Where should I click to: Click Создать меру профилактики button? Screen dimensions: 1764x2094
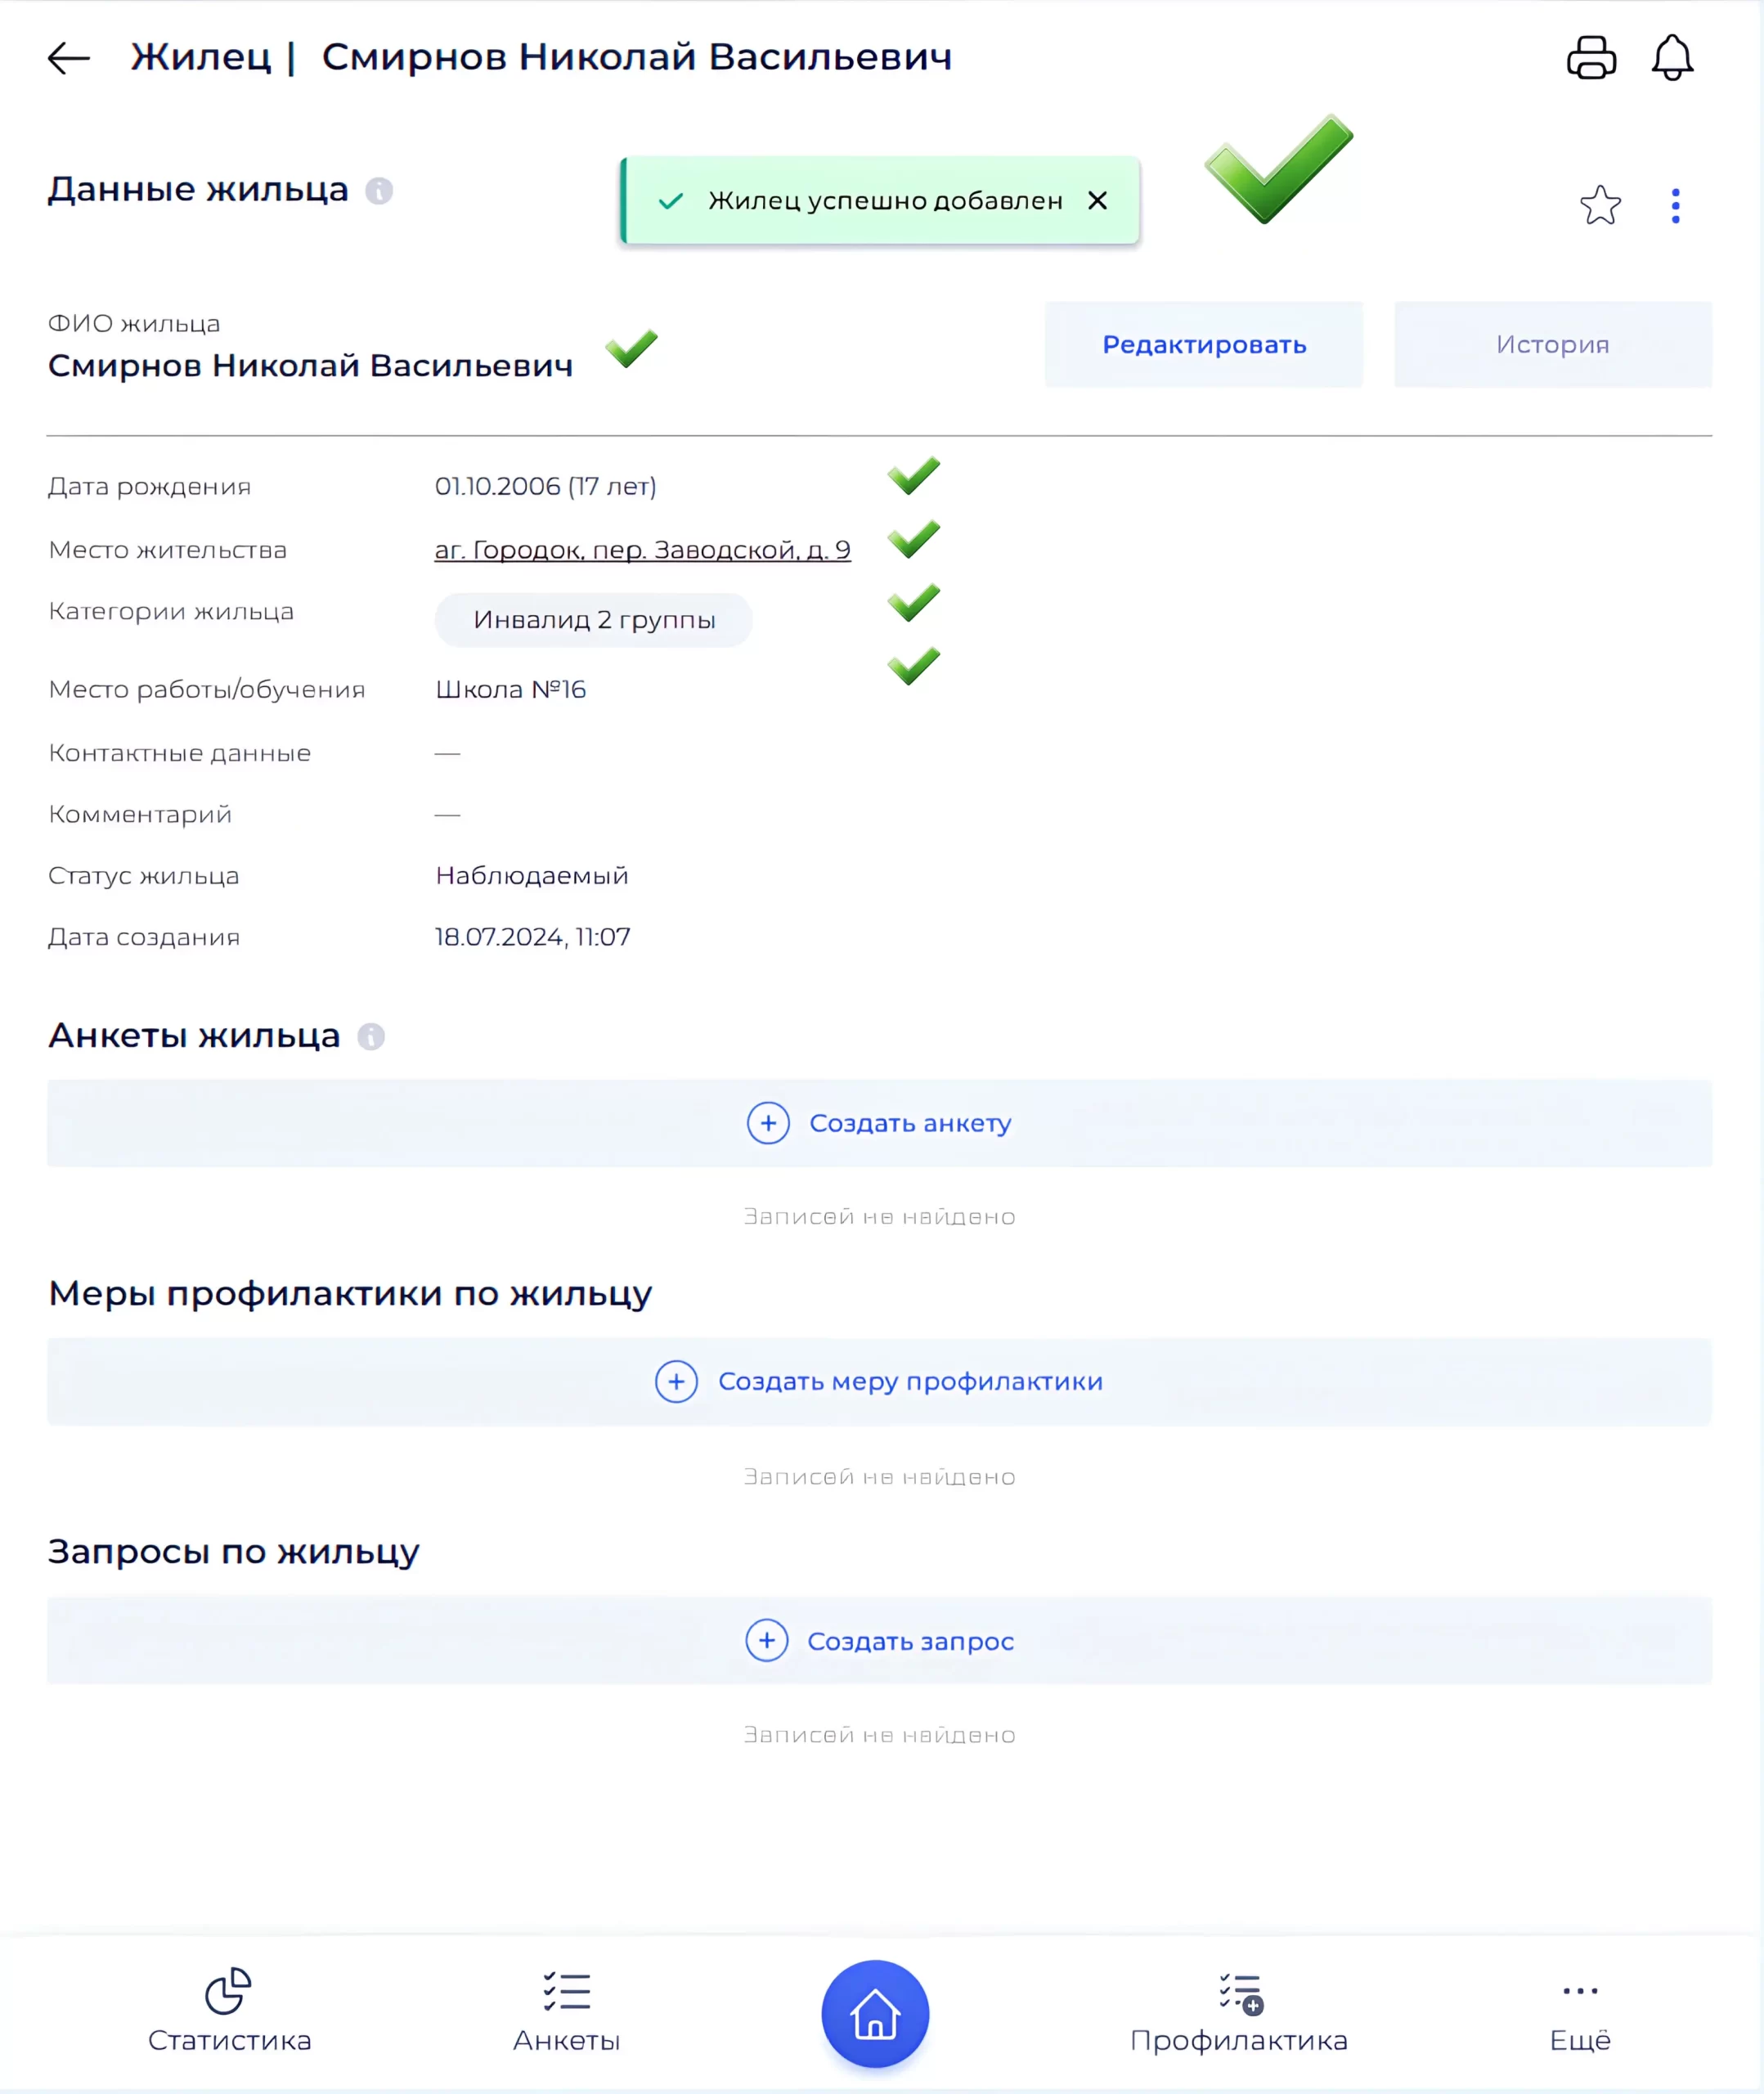click(879, 1381)
